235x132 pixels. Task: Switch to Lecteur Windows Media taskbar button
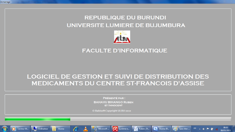pos(20,129)
